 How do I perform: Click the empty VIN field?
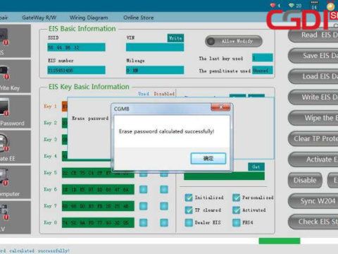pos(155,47)
